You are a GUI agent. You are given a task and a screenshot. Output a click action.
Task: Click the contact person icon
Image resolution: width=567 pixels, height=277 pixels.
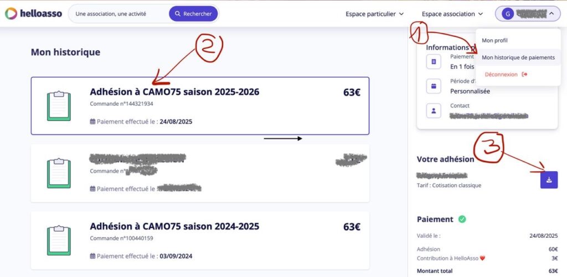(x=434, y=111)
